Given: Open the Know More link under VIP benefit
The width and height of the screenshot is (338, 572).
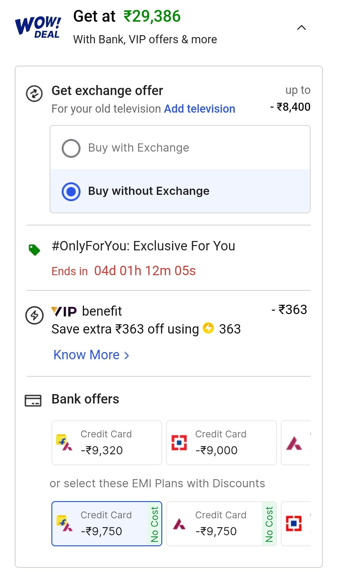Looking at the screenshot, I should tap(86, 355).
